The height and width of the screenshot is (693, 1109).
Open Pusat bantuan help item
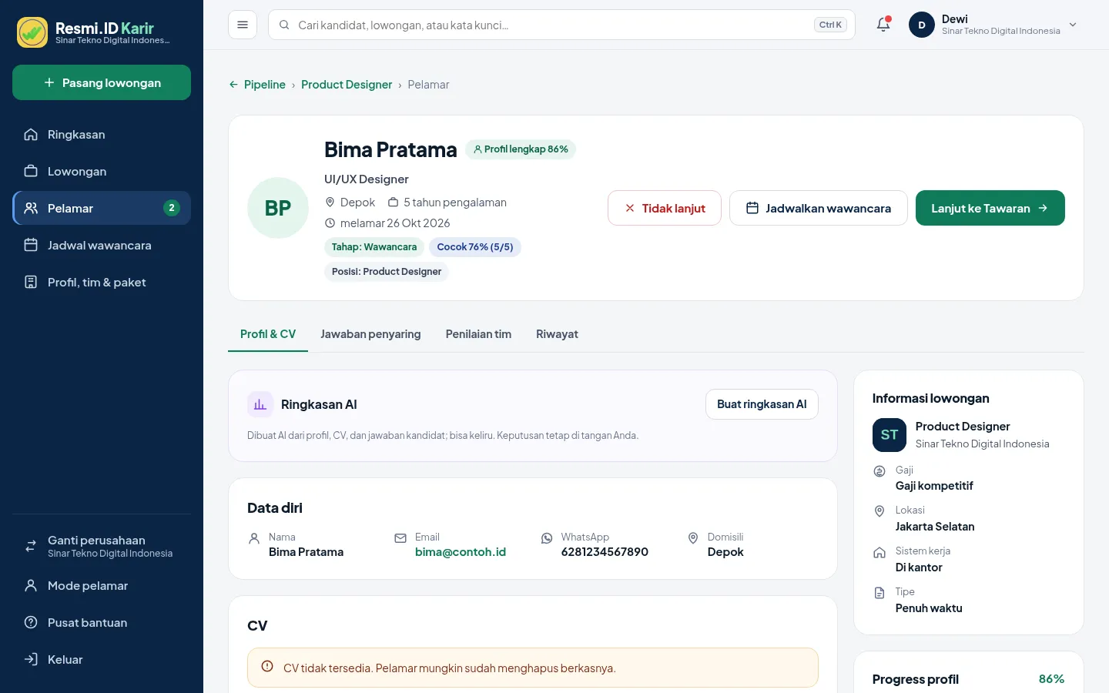pyautogui.click(x=102, y=622)
